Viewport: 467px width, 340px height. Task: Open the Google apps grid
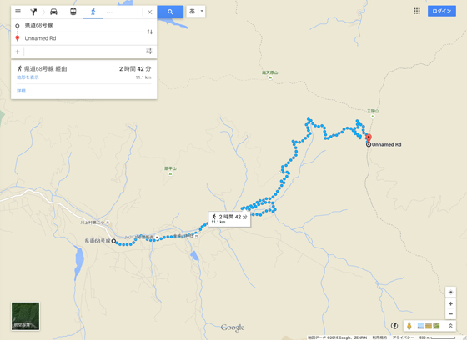[x=417, y=12]
